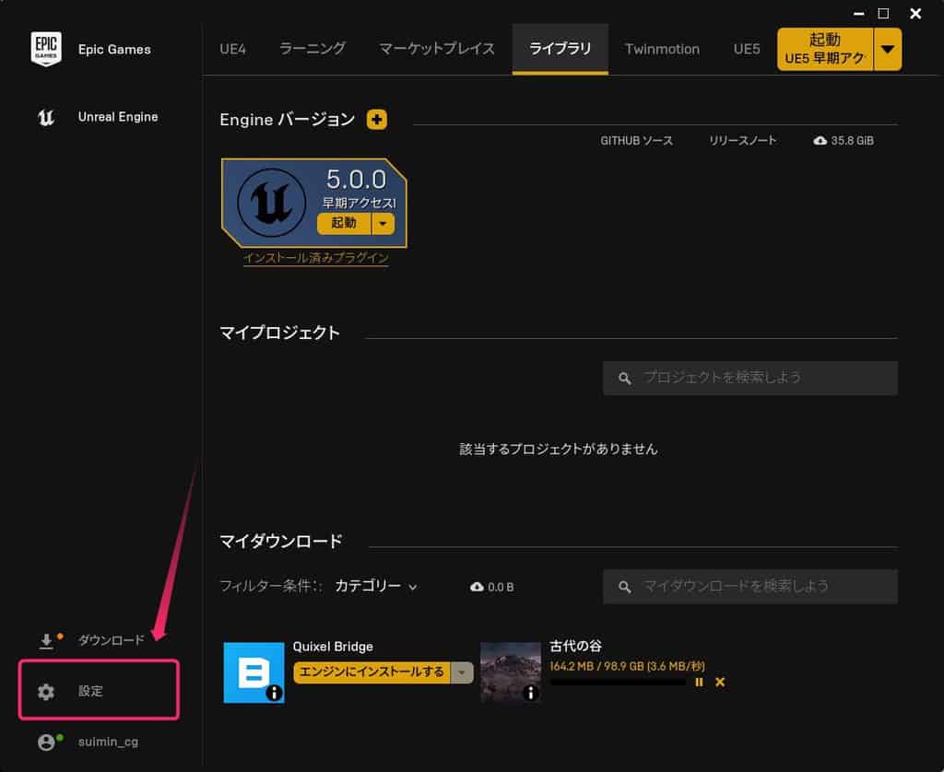Cancel the 古代の谷 download
Viewport: 944px width, 772px height.
[x=720, y=683]
